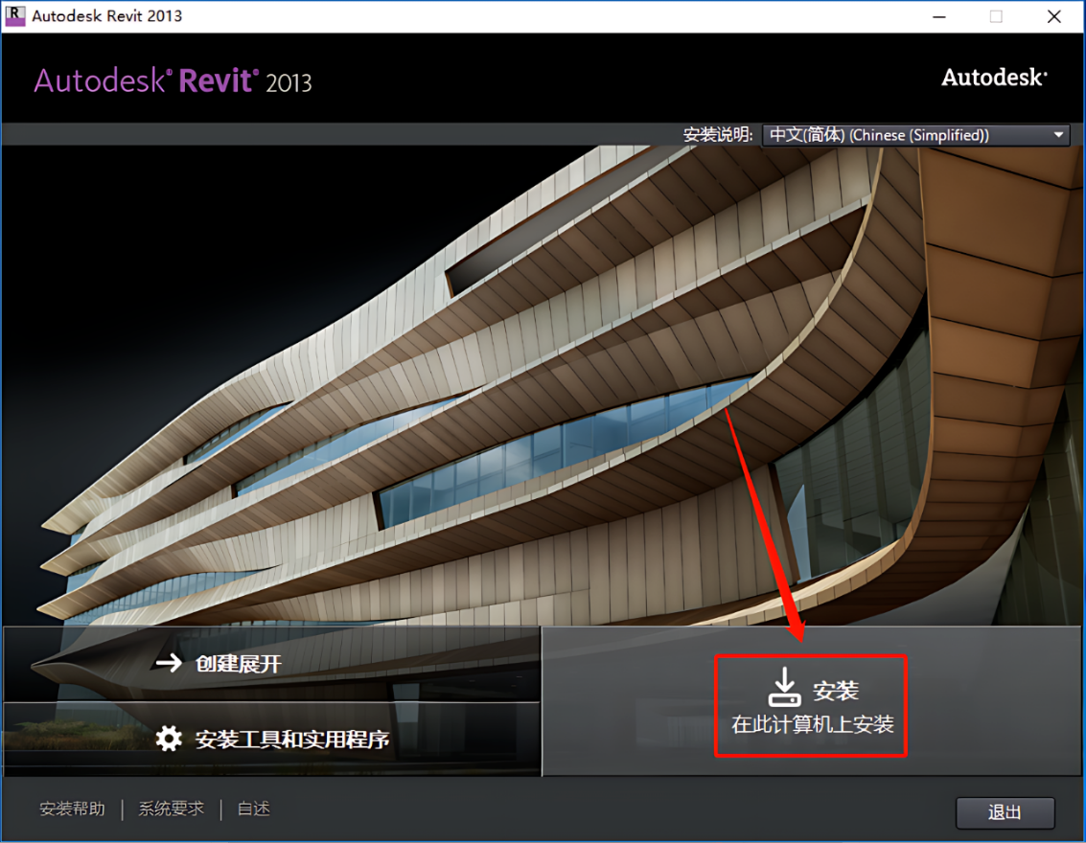Click the white Autodesk brand logo
The width and height of the screenshot is (1086, 843).
(x=993, y=78)
